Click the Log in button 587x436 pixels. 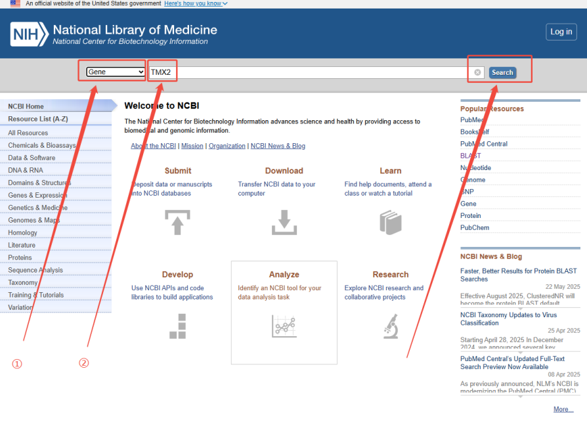click(x=561, y=32)
